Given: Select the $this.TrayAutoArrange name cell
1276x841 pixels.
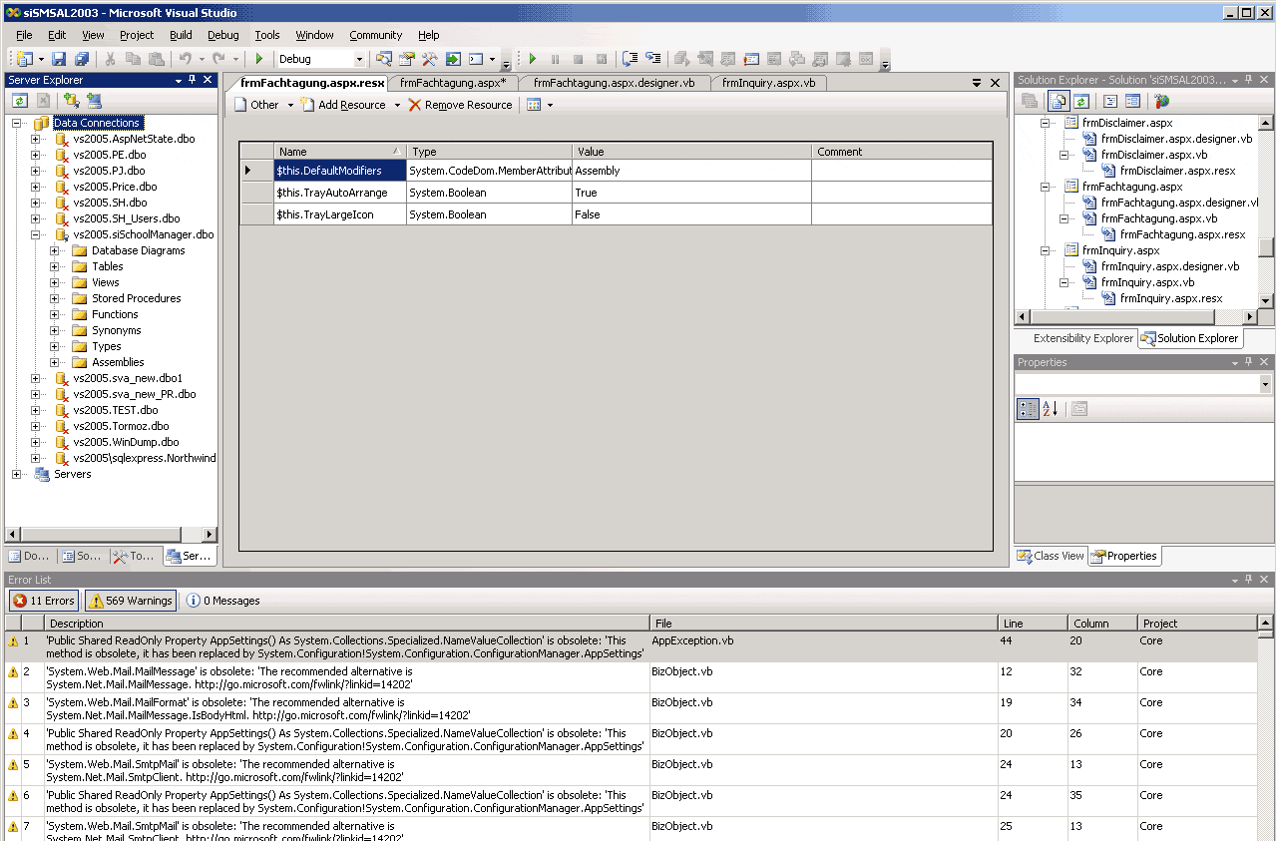Looking at the screenshot, I should coord(340,193).
